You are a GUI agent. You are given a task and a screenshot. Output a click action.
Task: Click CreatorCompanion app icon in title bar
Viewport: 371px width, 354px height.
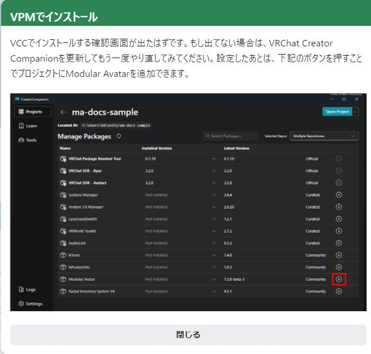17,99
